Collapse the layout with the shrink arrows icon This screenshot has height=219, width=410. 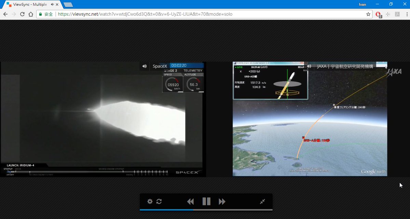click(262, 201)
